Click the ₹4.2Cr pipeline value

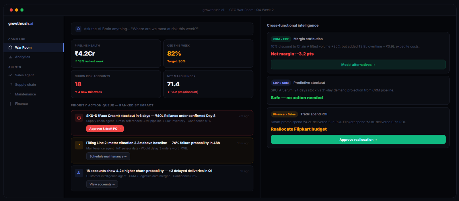point(85,53)
